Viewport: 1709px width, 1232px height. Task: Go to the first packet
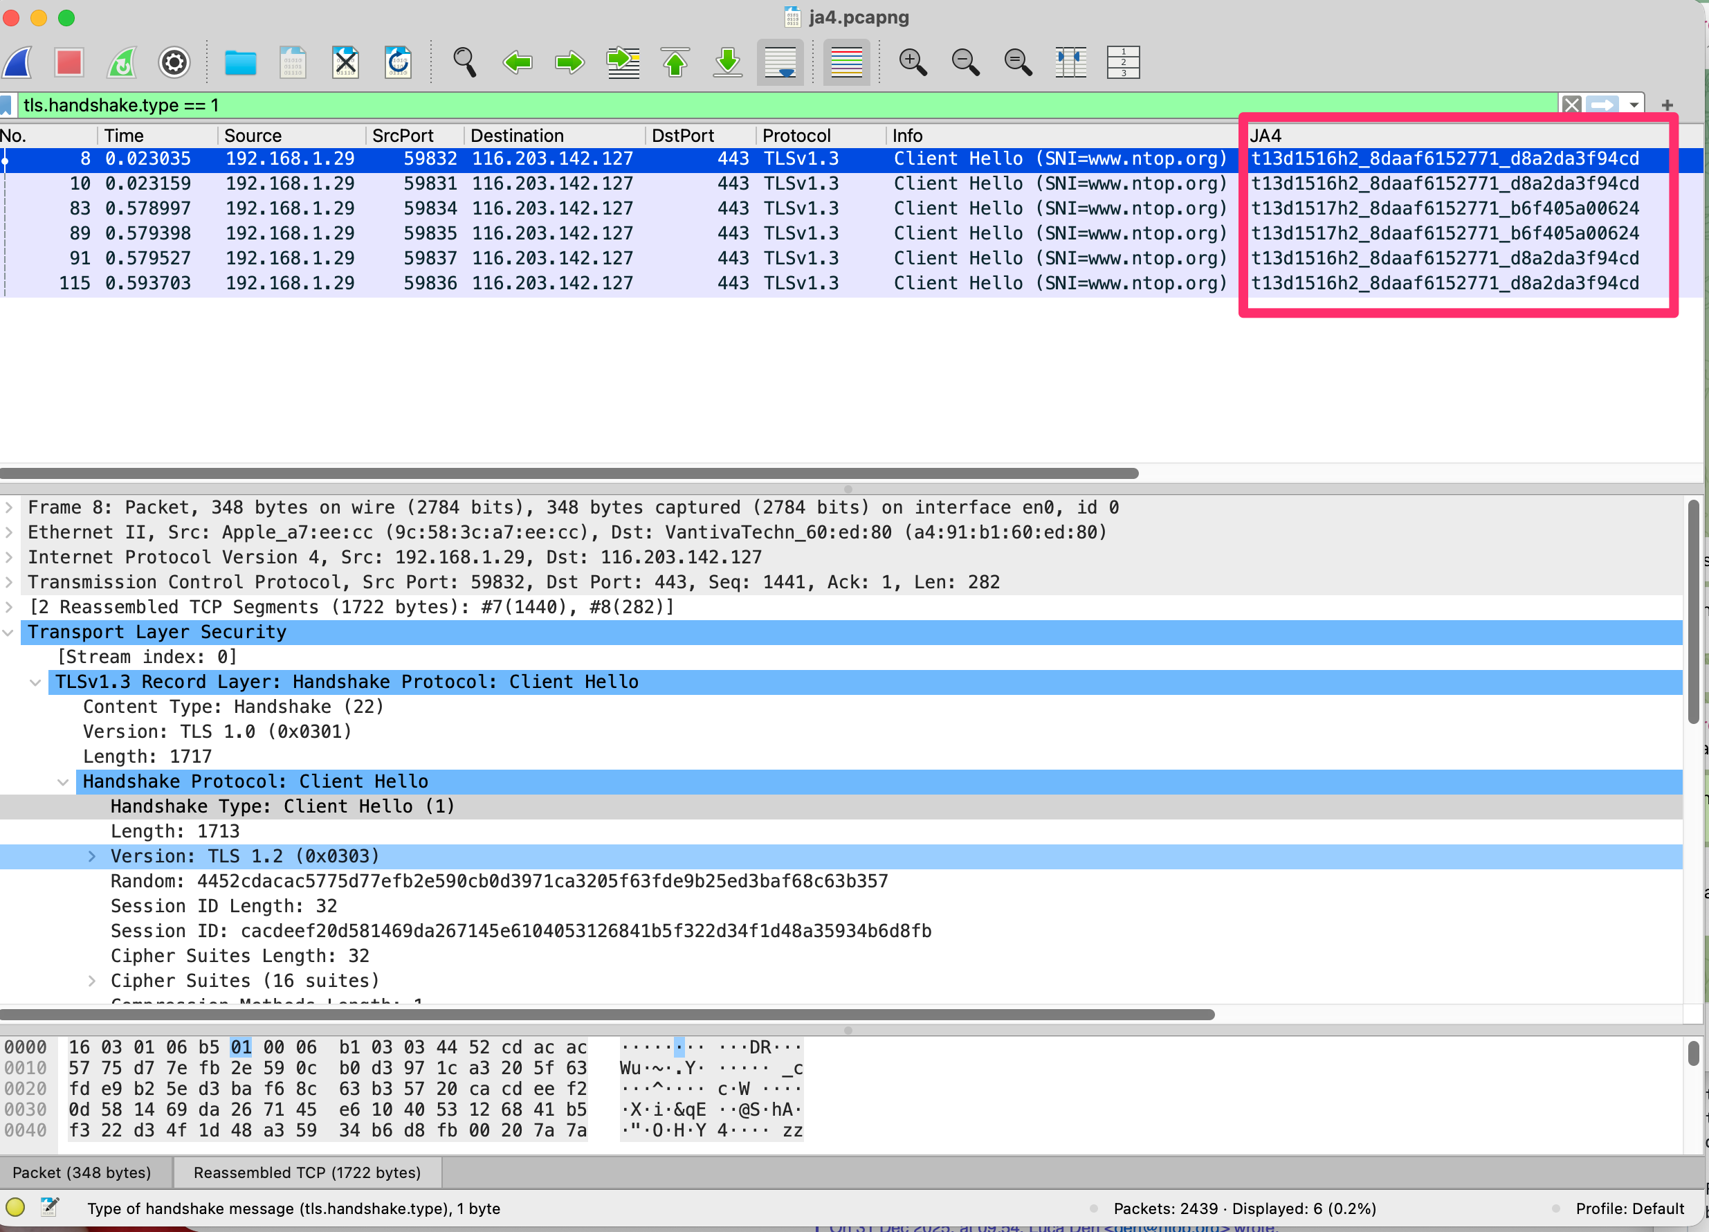(x=675, y=62)
